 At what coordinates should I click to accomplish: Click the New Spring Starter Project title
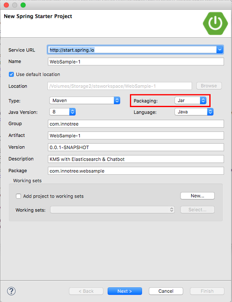[38, 16]
